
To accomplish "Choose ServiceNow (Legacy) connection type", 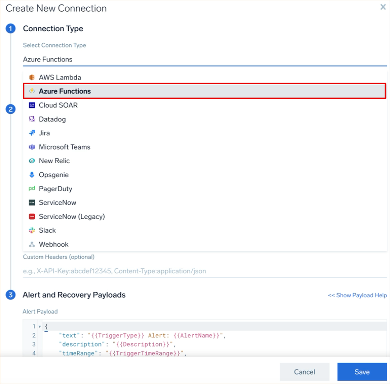I will coord(71,216).
